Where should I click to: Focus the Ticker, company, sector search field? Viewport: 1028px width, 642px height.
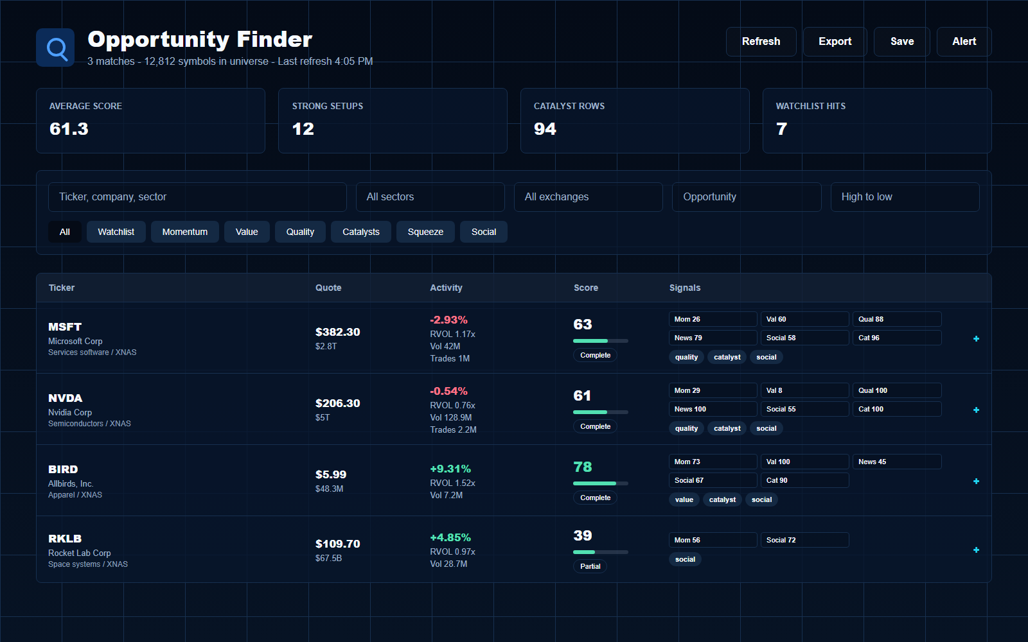(197, 197)
